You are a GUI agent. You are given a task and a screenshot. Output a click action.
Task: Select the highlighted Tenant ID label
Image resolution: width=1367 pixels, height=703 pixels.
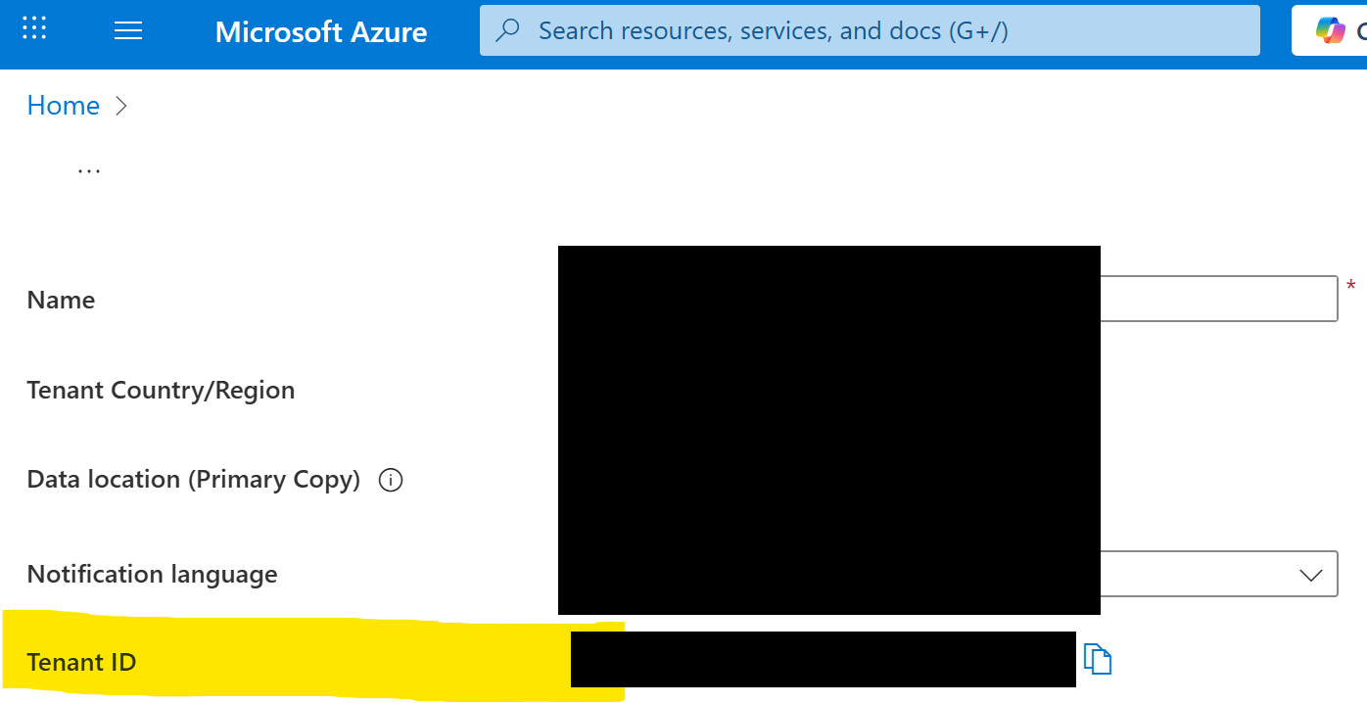point(81,662)
